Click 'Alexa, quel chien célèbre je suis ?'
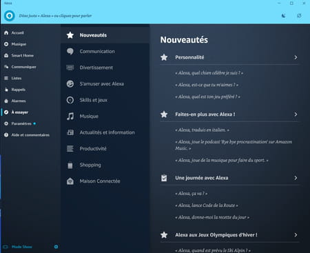Viewport: 310px width, 253px height. tap(209, 73)
